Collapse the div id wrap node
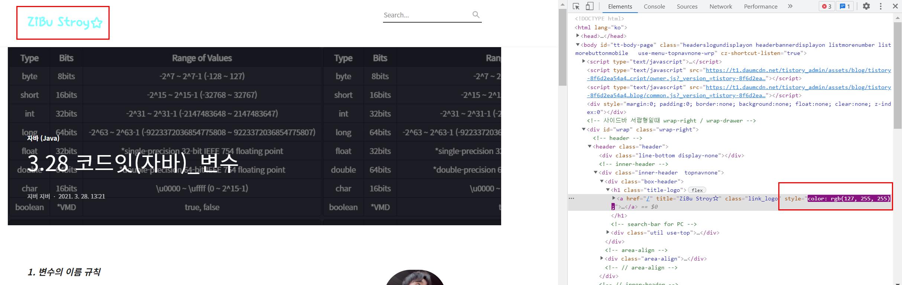 584,129
